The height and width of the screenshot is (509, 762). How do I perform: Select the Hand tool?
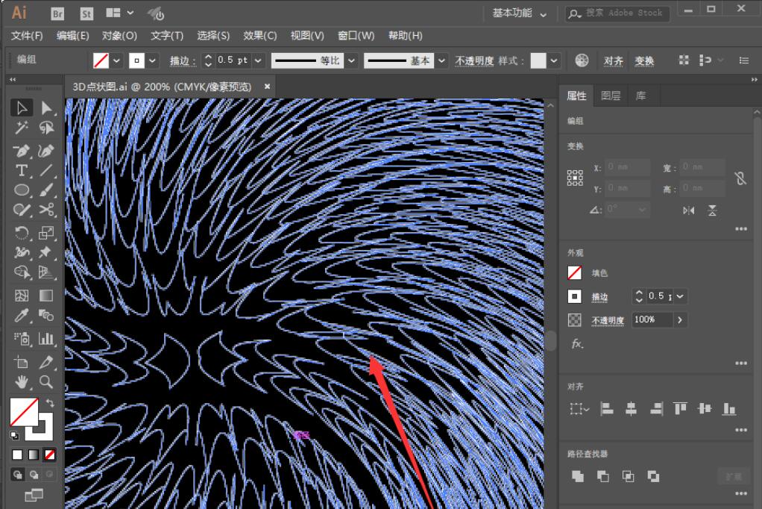[x=22, y=382]
